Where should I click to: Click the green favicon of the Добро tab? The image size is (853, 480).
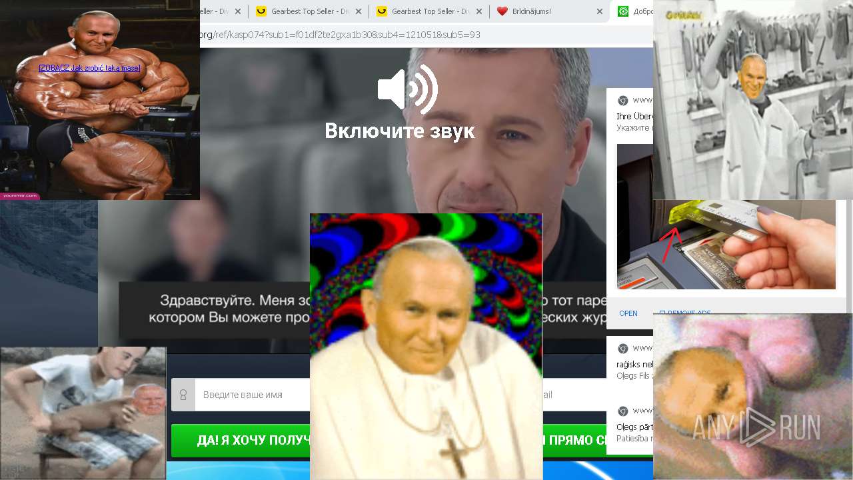point(623,11)
